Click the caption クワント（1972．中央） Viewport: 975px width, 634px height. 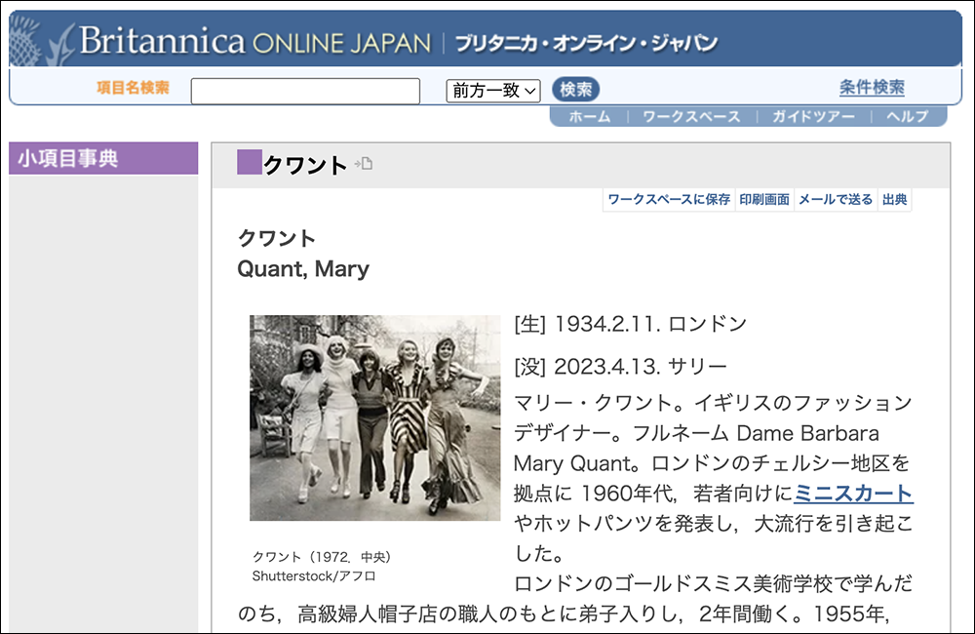pyautogui.click(x=322, y=557)
